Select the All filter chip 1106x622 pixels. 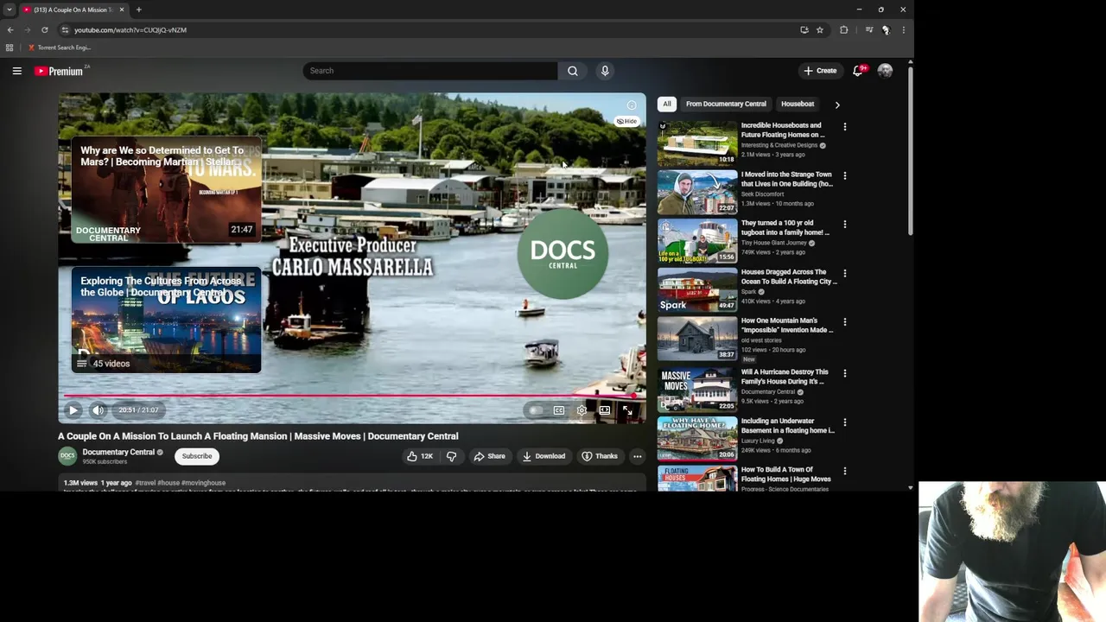pyautogui.click(x=667, y=104)
